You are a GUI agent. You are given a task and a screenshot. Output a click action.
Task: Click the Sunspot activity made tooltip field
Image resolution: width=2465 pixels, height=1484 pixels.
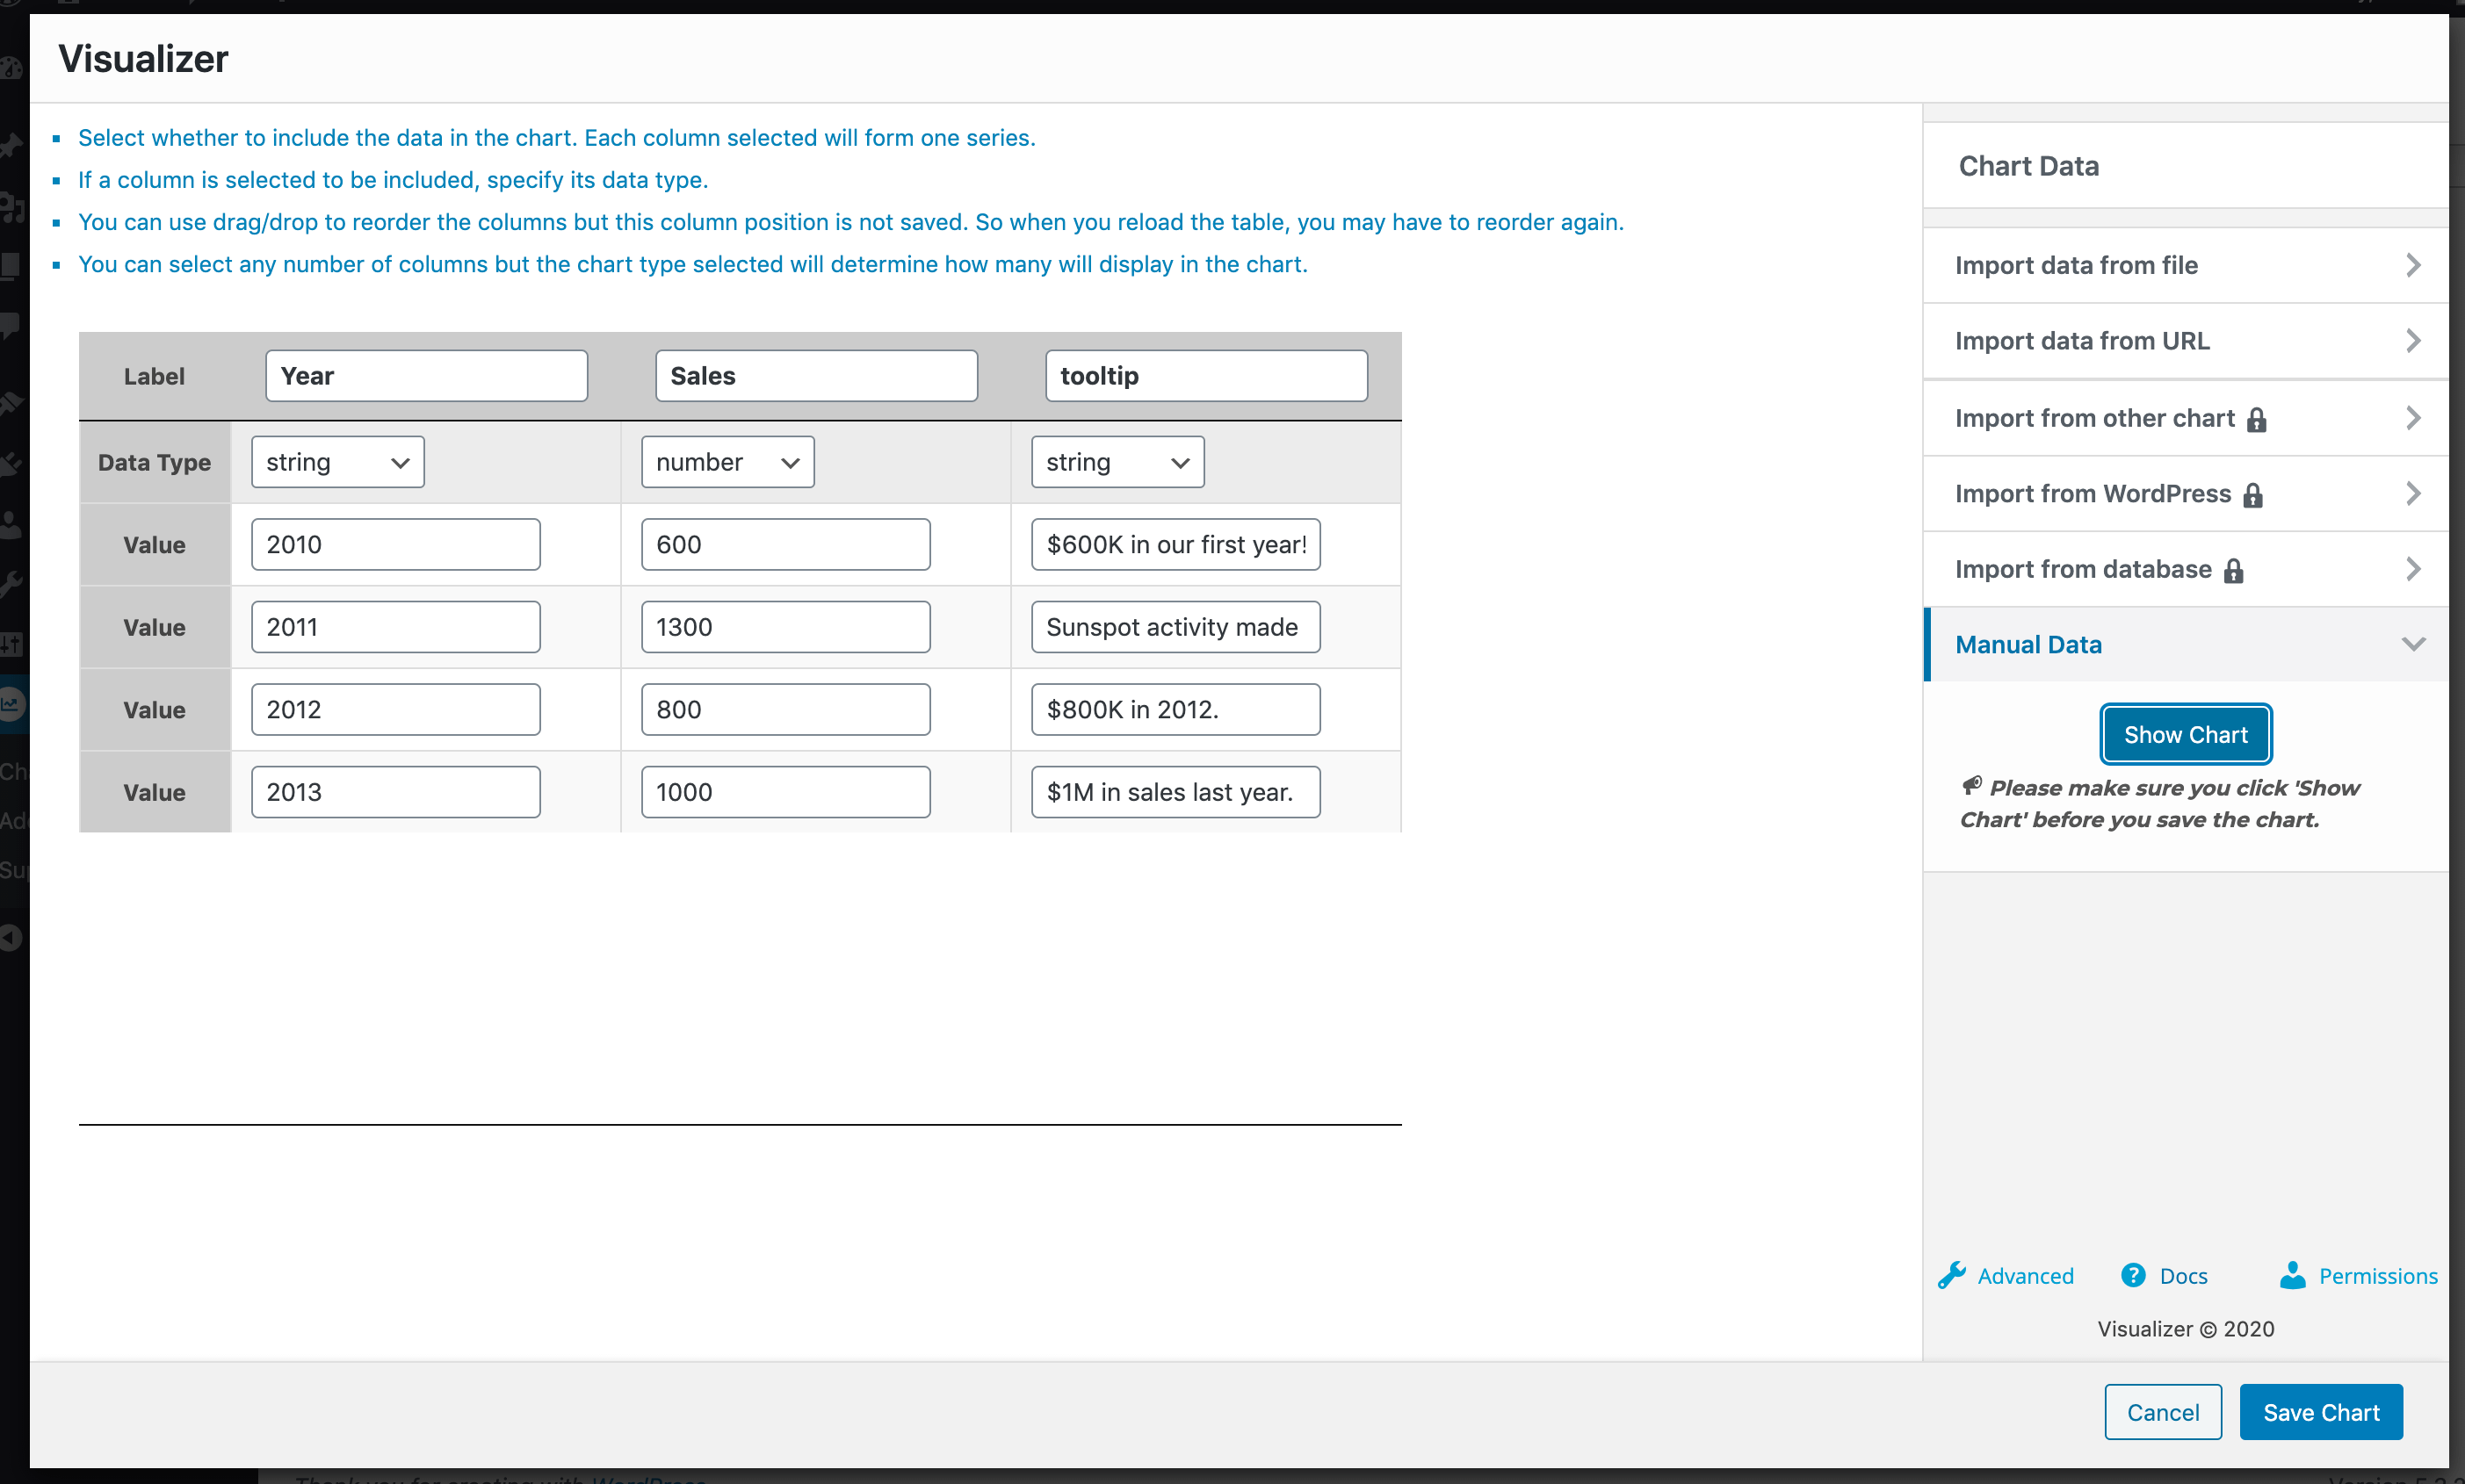pos(1175,627)
